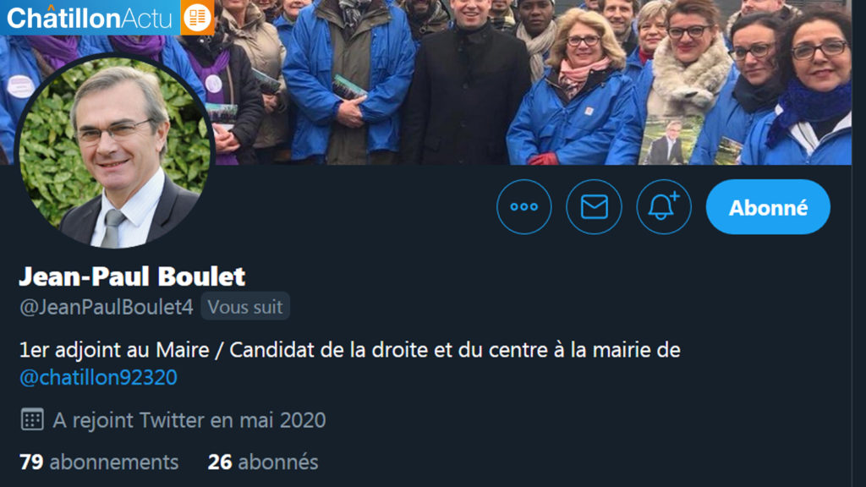This screenshot has height=487, width=866.
Task: Click the bio text about 1er adjoint au Maire
Action: pos(349,350)
